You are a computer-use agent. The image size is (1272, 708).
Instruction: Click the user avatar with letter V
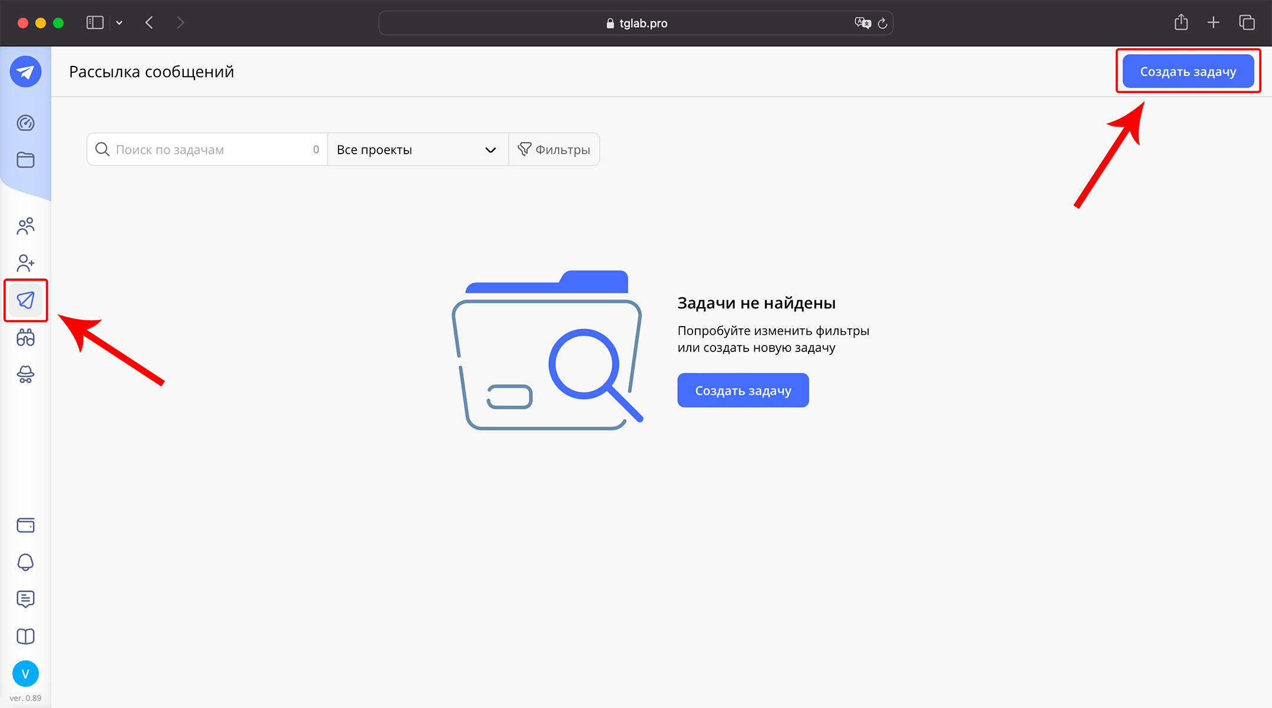click(x=25, y=674)
